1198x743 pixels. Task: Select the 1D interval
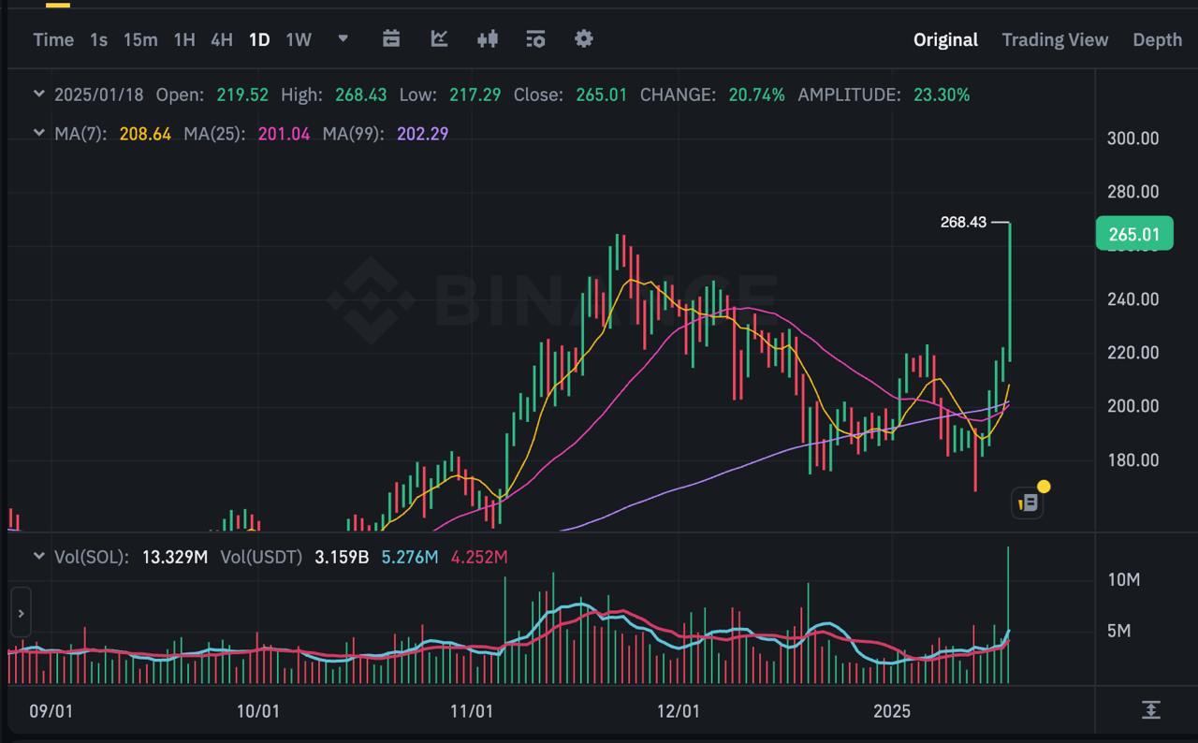[259, 39]
